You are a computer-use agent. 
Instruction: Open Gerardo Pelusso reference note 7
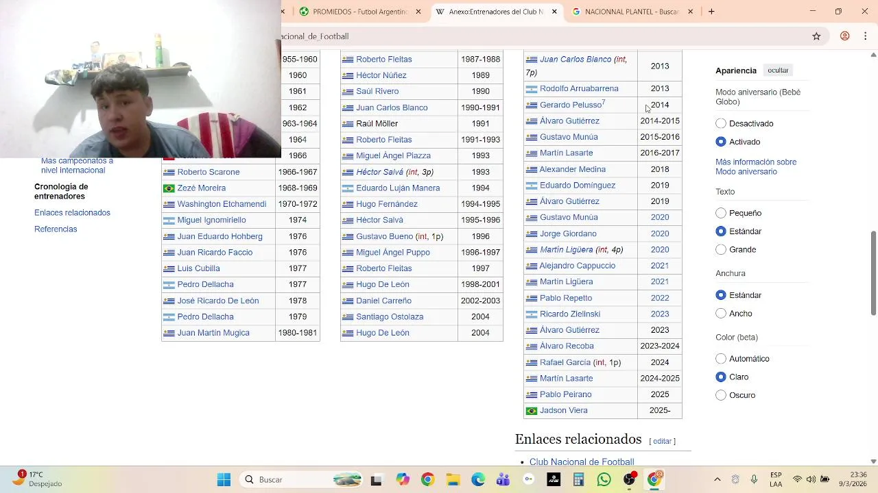pyautogui.click(x=603, y=103)
